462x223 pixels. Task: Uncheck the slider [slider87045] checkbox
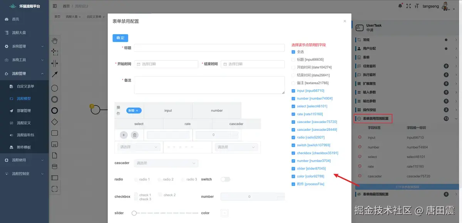[x=293, y=168]
